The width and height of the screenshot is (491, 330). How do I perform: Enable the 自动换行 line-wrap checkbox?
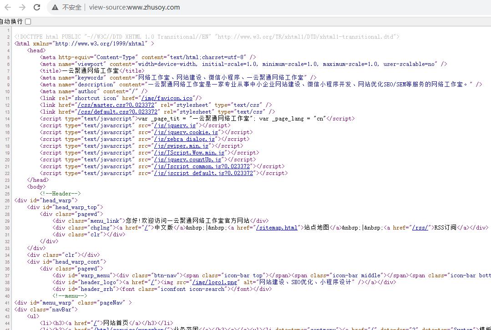tap(28, 21)
